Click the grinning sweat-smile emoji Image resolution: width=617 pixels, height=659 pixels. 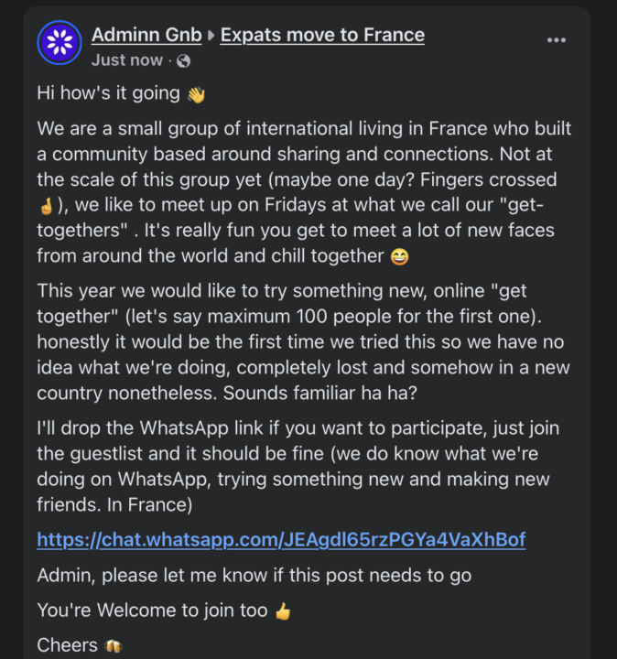tap(399, 257)
